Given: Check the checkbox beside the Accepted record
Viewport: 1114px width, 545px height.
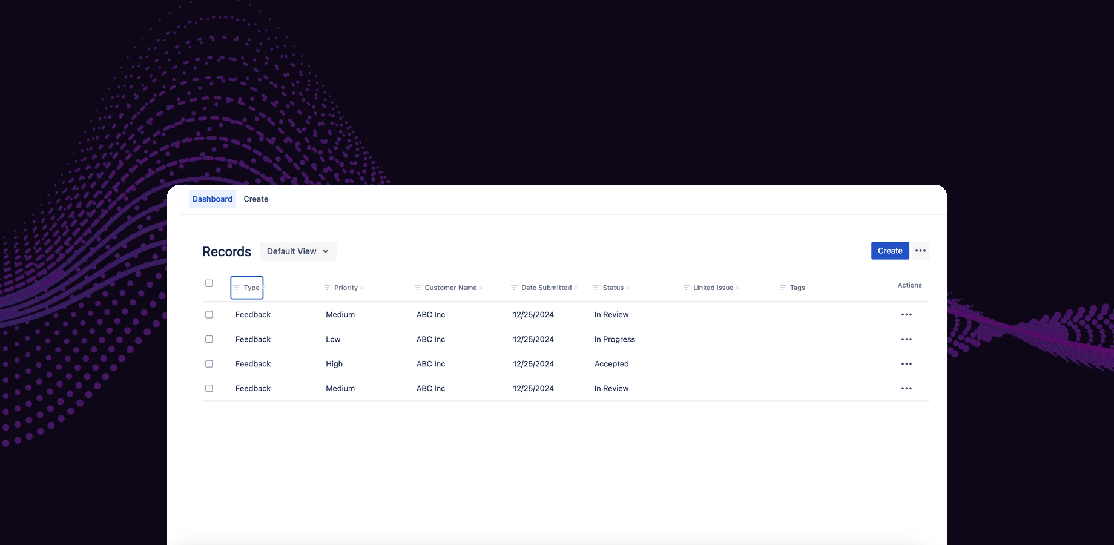Looking at the screenshot, I should point(209,363).
